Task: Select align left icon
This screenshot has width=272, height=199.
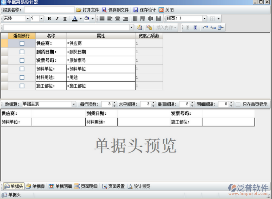Action: click(110, 19)
